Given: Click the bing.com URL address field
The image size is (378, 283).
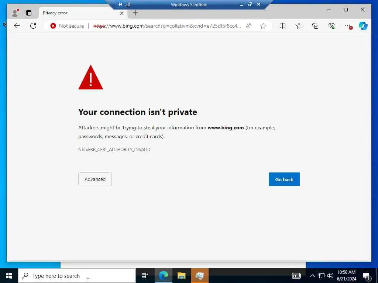Looking at the screenshot, I should click(167, 26).
